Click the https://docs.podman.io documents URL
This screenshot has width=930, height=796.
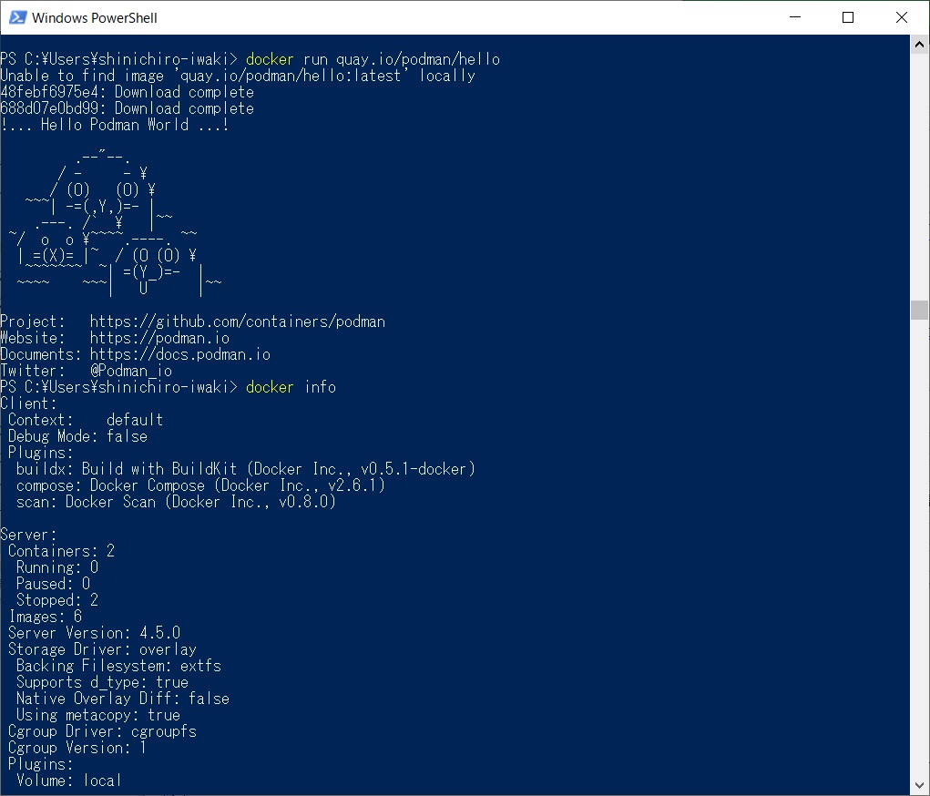[x=179, y=354]
